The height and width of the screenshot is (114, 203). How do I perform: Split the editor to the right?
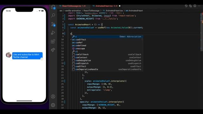[x=195, y=6]
